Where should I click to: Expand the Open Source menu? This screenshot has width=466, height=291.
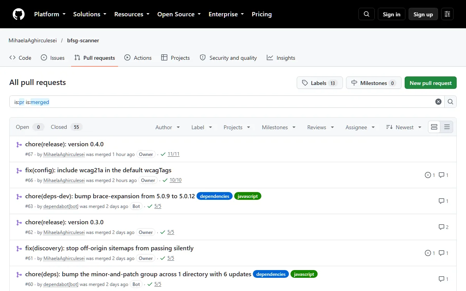(x=179, y=14)
